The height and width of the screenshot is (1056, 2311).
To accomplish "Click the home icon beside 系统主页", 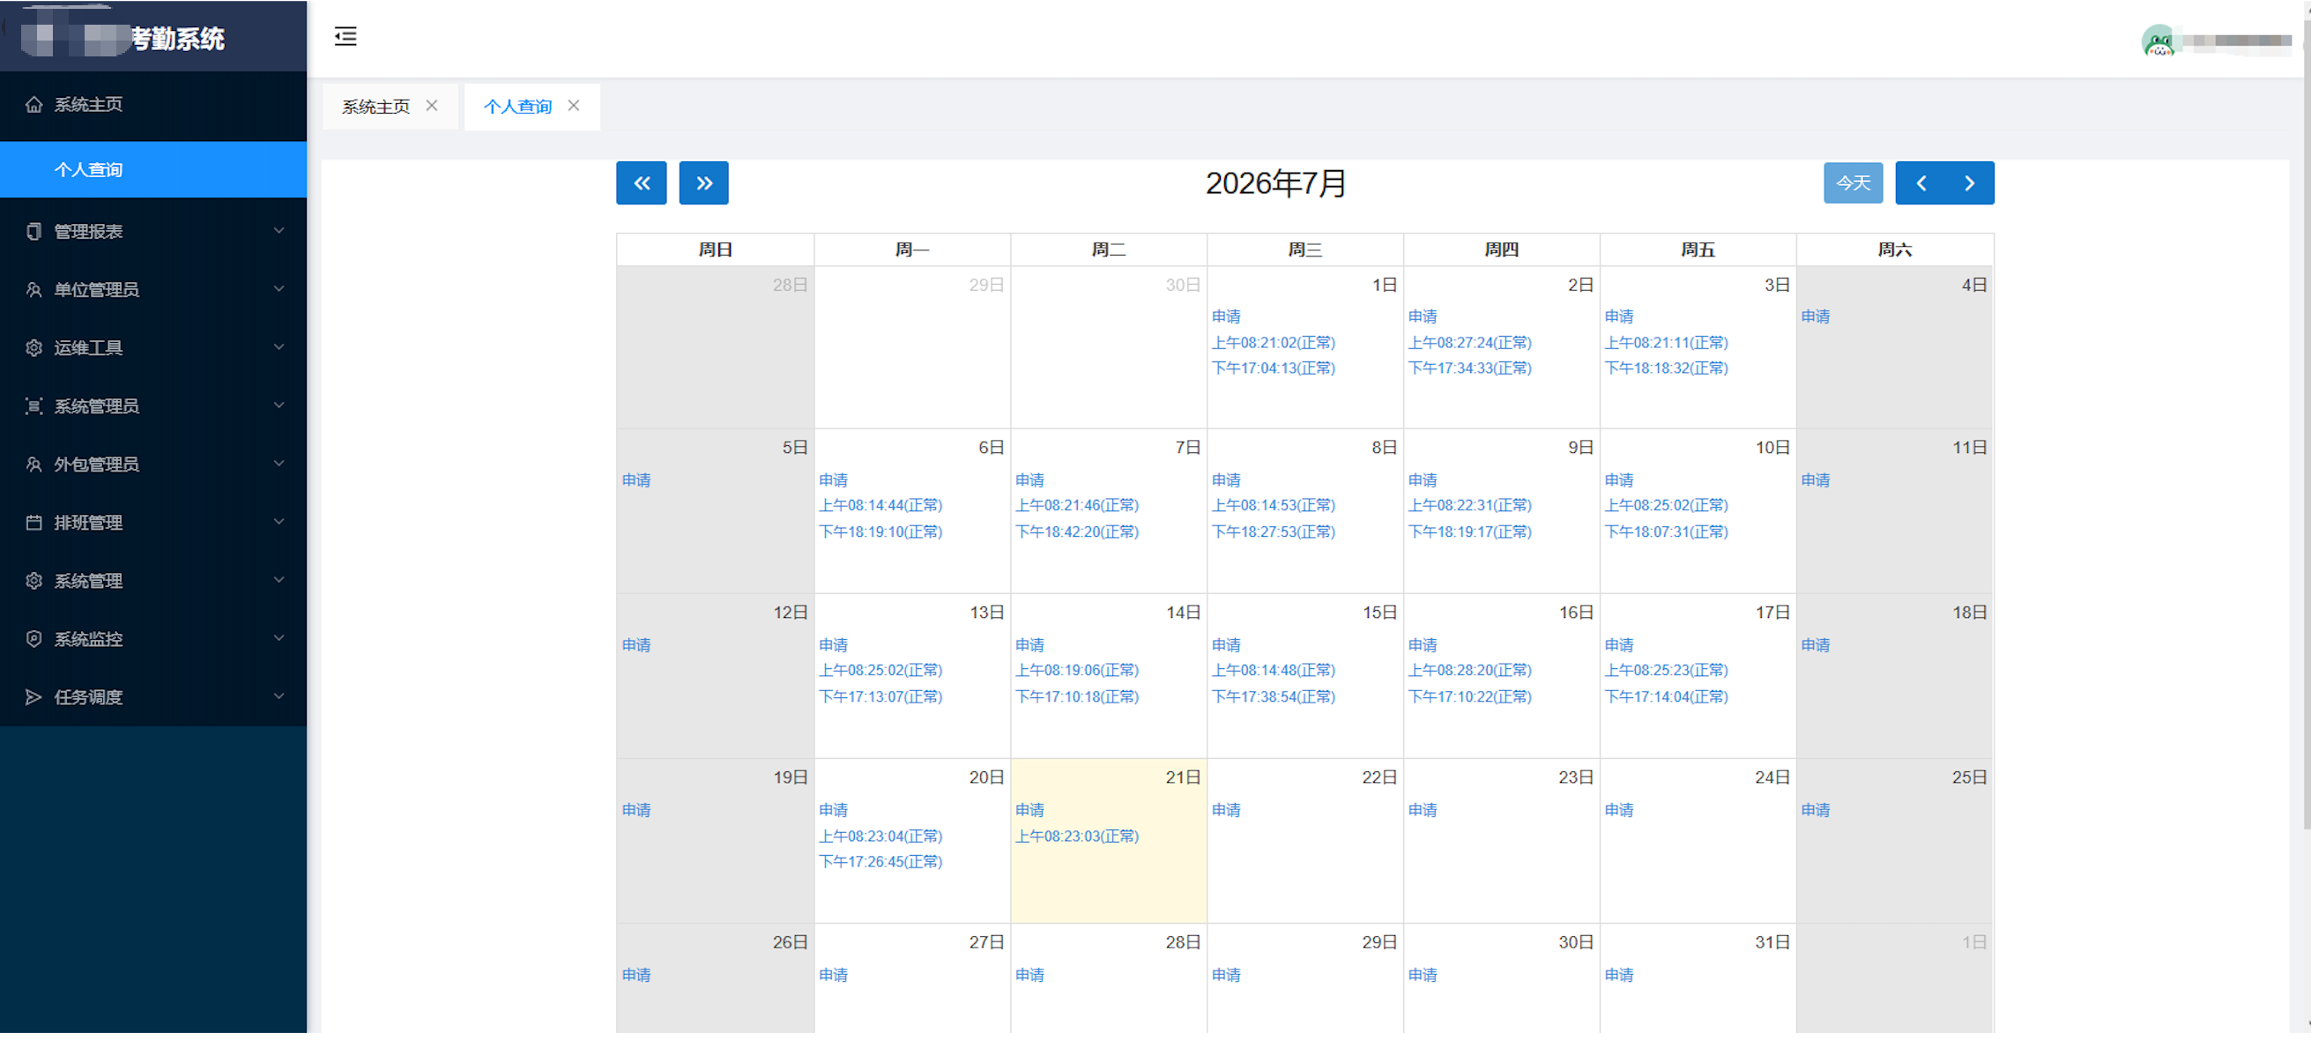I will click(34, 105).
